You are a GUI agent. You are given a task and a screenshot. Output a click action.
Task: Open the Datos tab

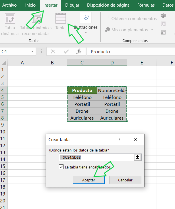[168, 5]
